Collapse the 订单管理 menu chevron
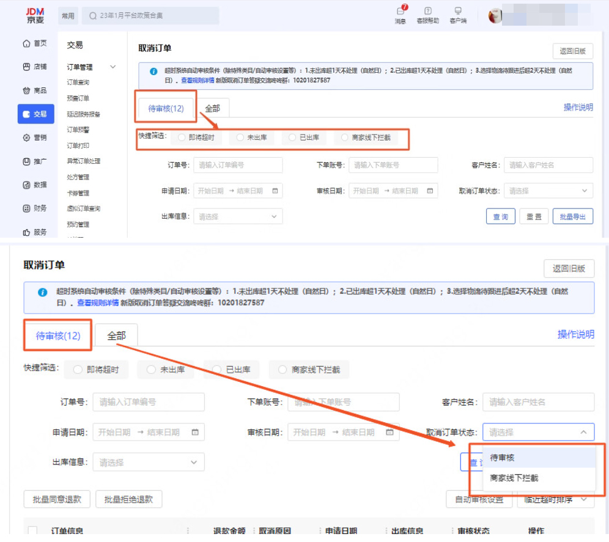 click(113, 66)
